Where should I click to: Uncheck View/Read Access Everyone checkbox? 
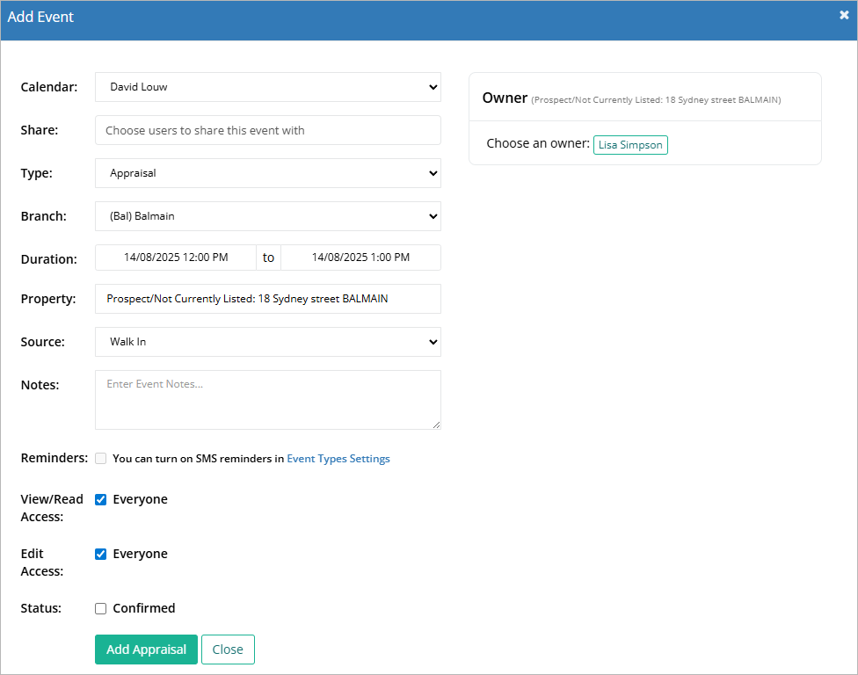101,499
